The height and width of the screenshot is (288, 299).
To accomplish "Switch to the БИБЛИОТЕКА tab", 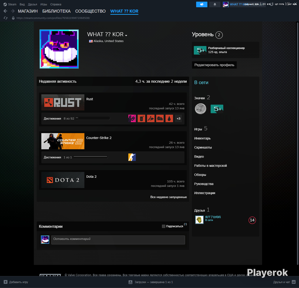I will click(57, 11).
